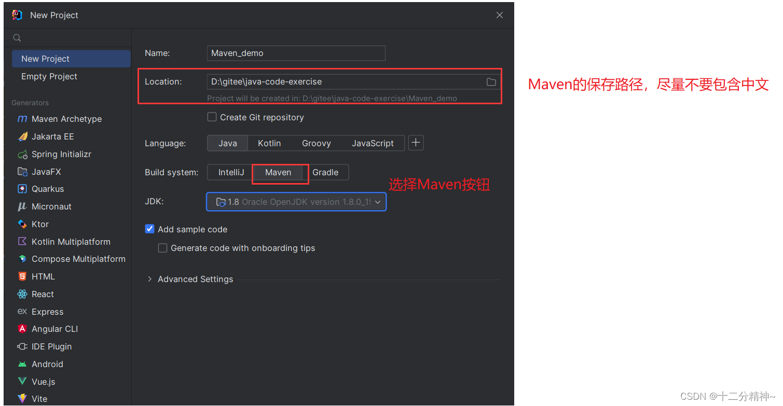Click the Jakarta EE label
The height and width of the screenshot is (406, 783).
[x=53, y=136]
